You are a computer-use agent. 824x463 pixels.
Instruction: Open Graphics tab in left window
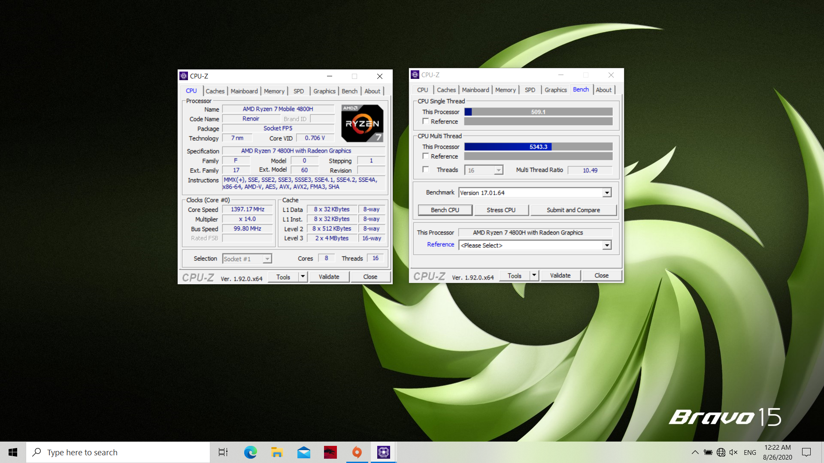coord(324,91)
